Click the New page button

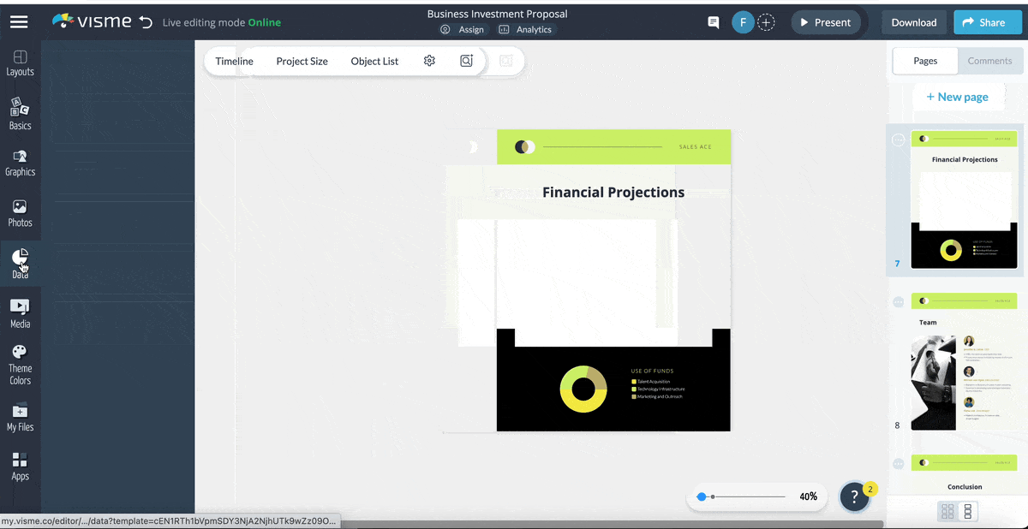[x=958, y=96]
